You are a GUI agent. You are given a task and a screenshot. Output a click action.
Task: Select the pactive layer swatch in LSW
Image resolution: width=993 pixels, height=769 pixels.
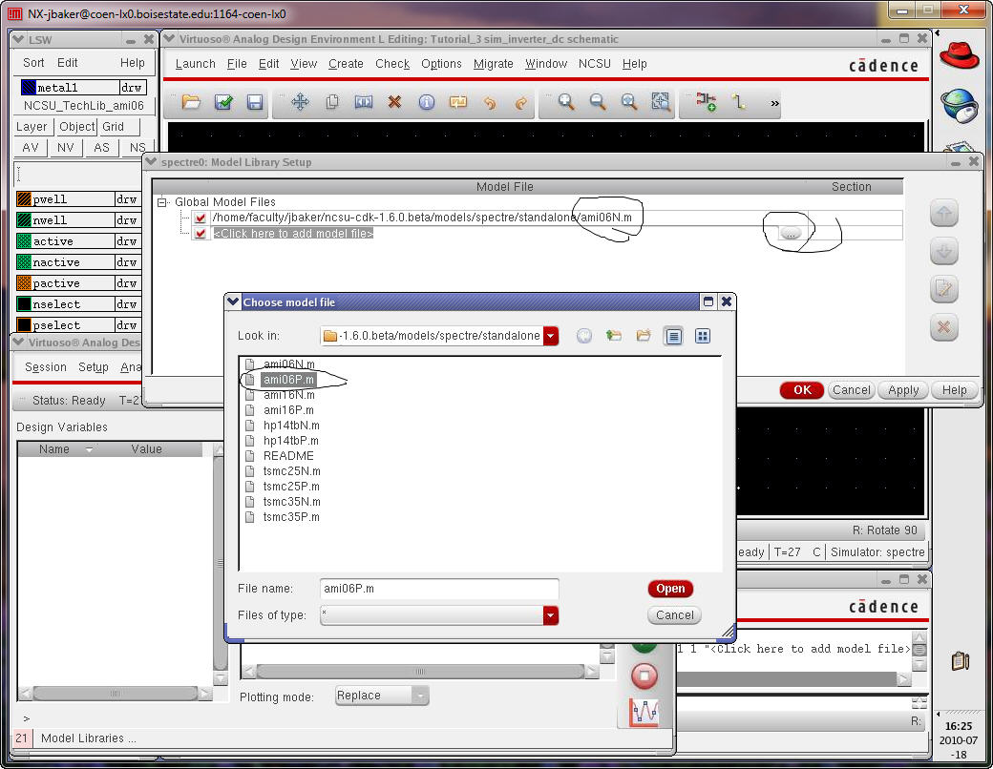(24, 283)
